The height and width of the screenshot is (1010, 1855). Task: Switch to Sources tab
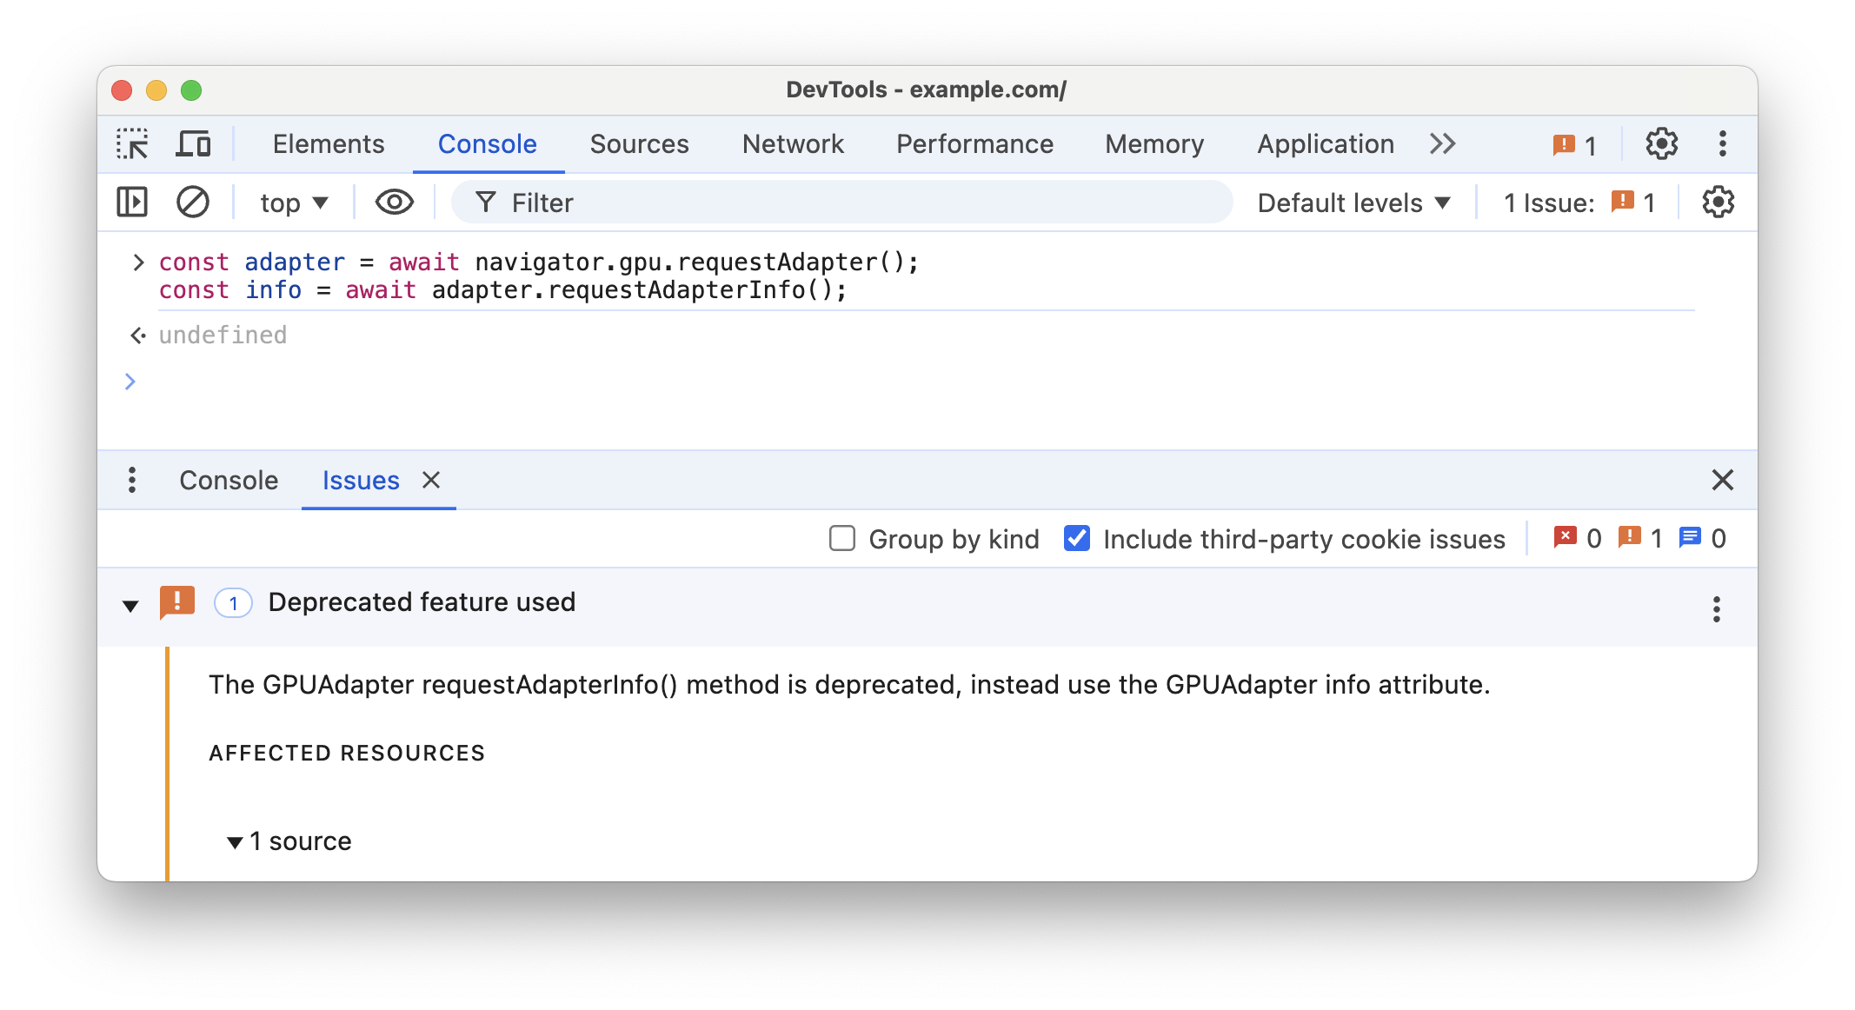click(x=641, y=143)
